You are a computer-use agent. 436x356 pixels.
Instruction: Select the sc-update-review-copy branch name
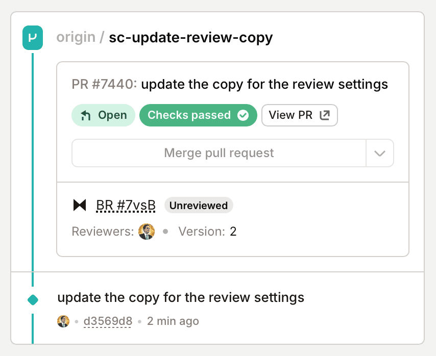[x=190, y=38]
